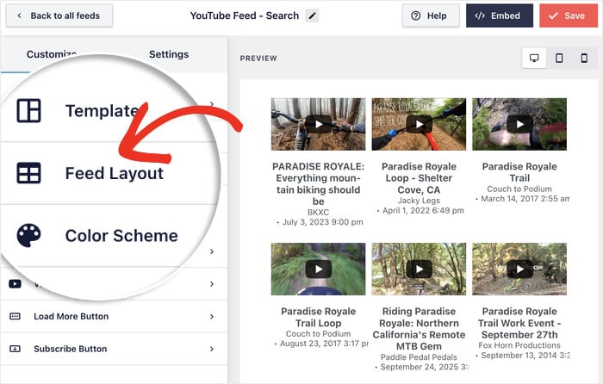Image resolution: width=603 pixels, height=384 pixels.
Task: Click the Embed button
Action: [499, 15]
